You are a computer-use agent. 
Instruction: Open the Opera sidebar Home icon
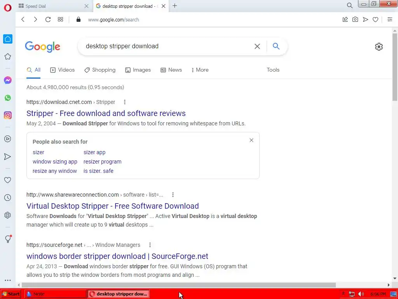pyautogui.click(x=8, y=39)
